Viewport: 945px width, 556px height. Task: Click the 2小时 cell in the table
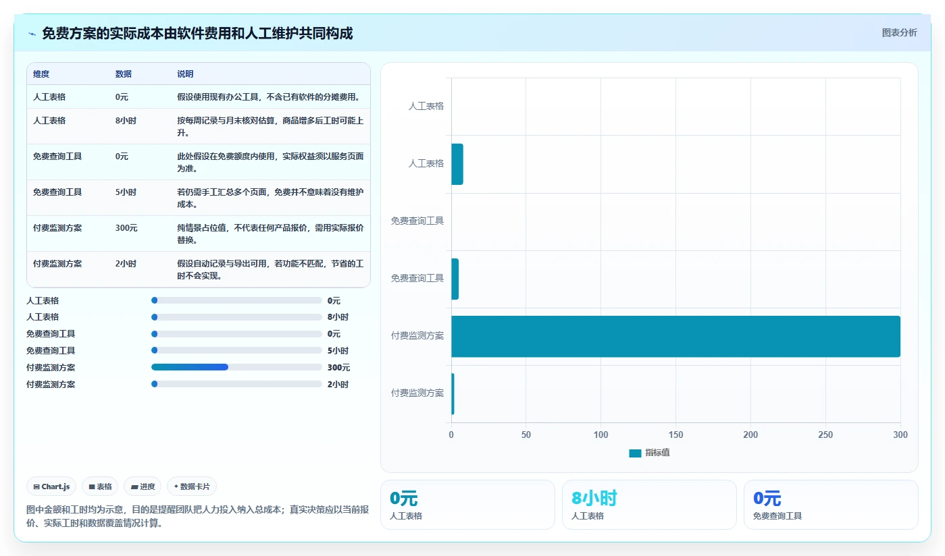pos(126,264)
